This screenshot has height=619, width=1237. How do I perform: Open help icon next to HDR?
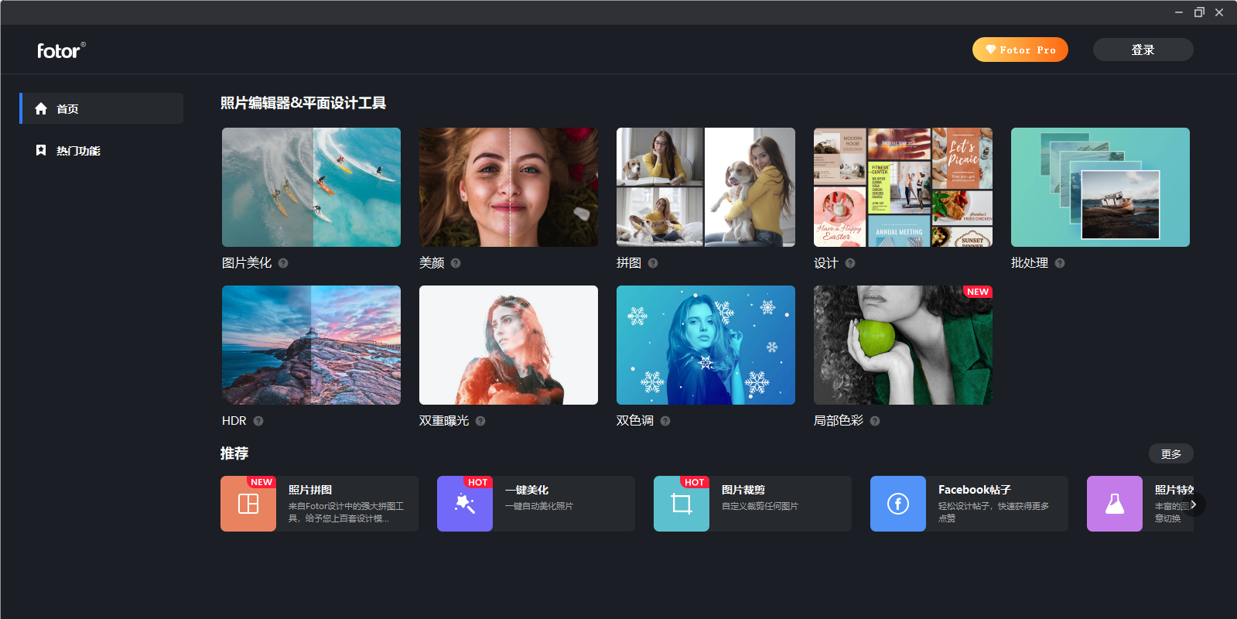258,421
